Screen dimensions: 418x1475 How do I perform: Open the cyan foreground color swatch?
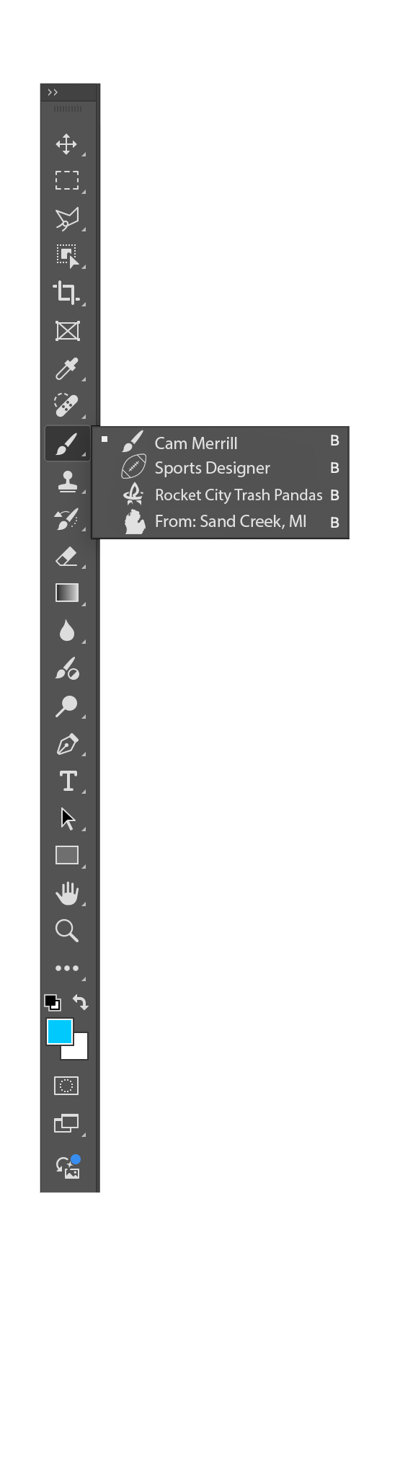tap(60, 1032)
